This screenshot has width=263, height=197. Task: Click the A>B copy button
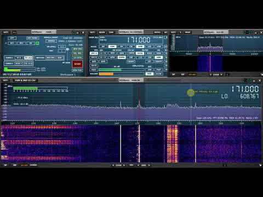(103, 53)
